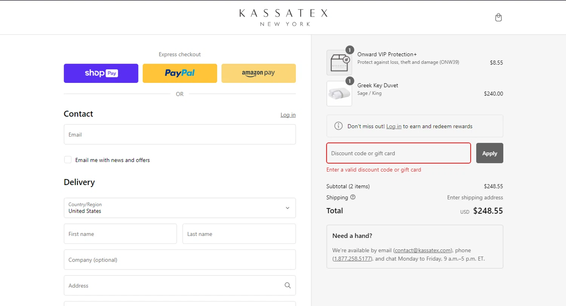Image resolution: width=566 pixels, height=306 pixels.
Task: Focus the Email input field
Action: click(180, 135)
